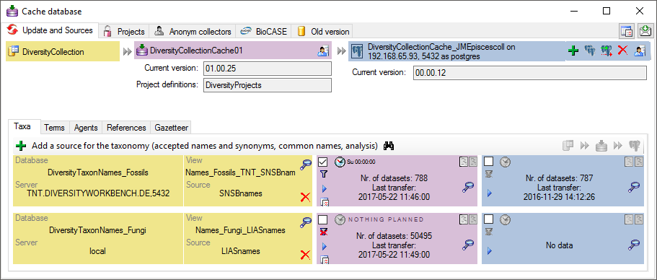The width and height of the screenshot is (657, 280).
Task: Tick the checkbox in the 787 datasets panel
Action: (488, 162)
